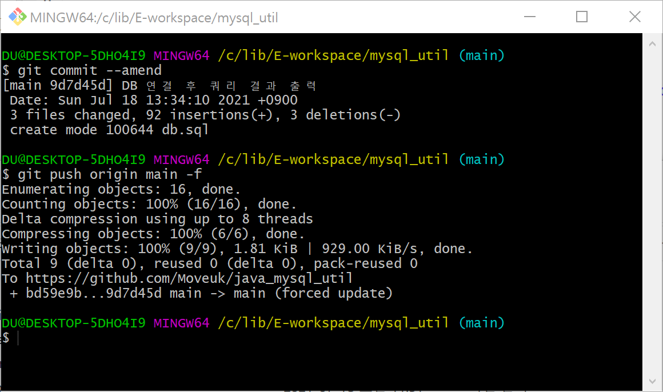
Task: Click the Git Bash title bar logo
Action: click(x=18, y=17)
